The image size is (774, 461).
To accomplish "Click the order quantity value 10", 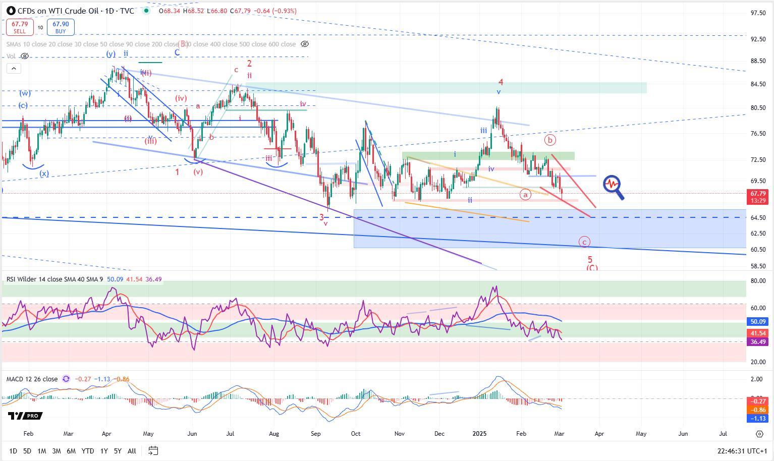I will [x=40, y=28].
